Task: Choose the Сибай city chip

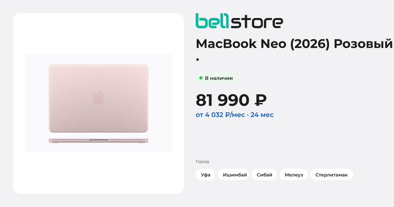Action: tap(264, 174)
